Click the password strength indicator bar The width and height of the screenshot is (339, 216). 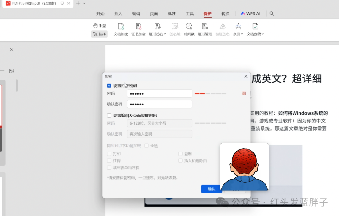coord(210,94)
